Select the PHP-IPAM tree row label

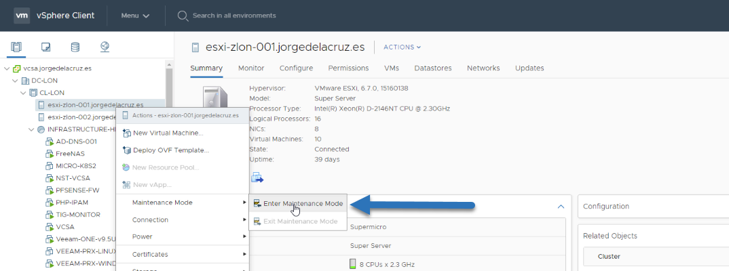click(x=71, y=203)
